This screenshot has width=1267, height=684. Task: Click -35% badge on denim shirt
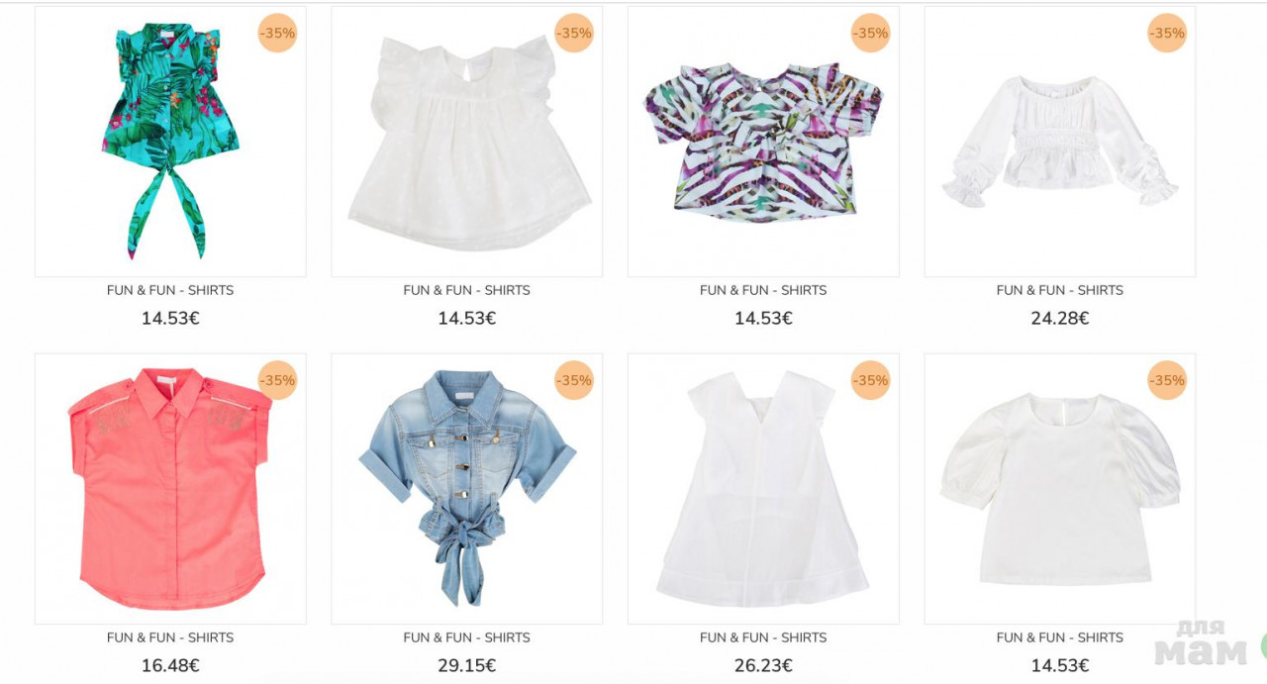point(574,380)
